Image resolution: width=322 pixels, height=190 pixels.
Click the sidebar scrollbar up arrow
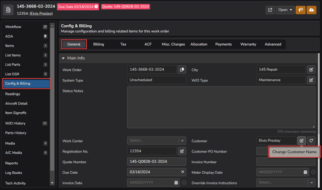tap(52, 25)
